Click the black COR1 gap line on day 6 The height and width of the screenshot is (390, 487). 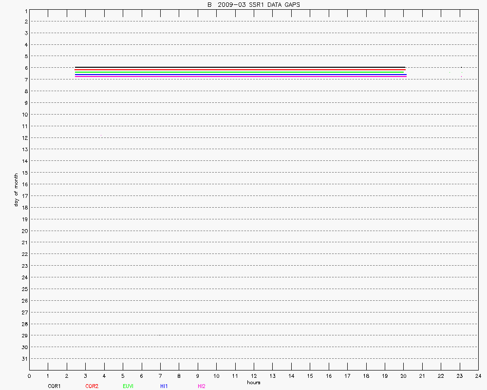click(x=240, y=67)
